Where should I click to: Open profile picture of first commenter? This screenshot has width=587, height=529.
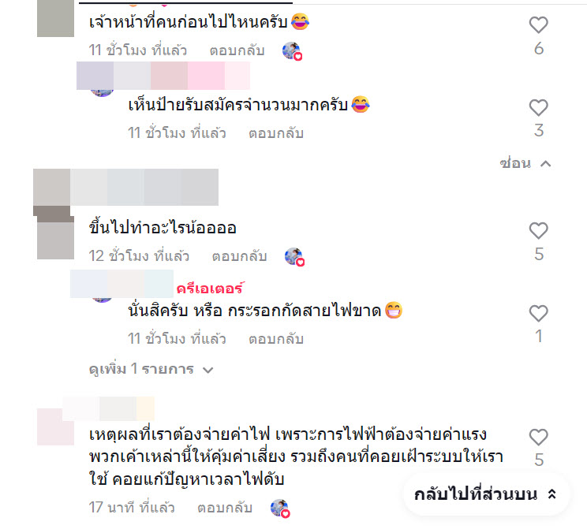55,18
